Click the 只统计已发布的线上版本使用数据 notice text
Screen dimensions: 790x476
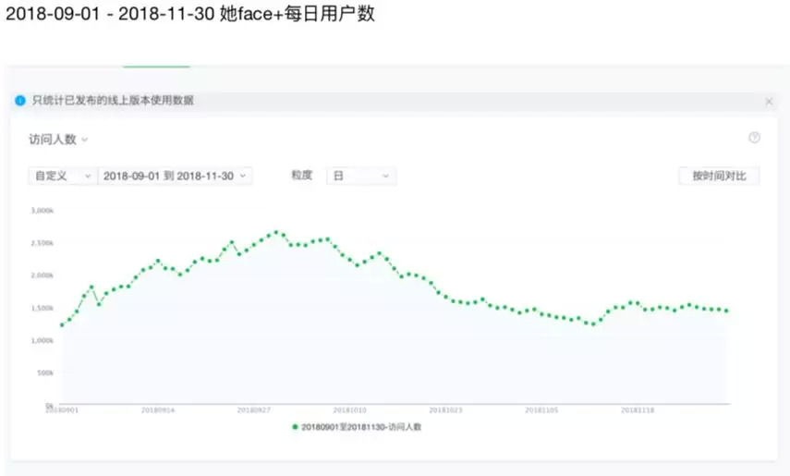tap(113, 101)
